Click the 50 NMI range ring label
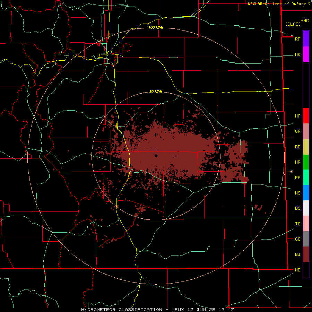 [x=156, y=92]
